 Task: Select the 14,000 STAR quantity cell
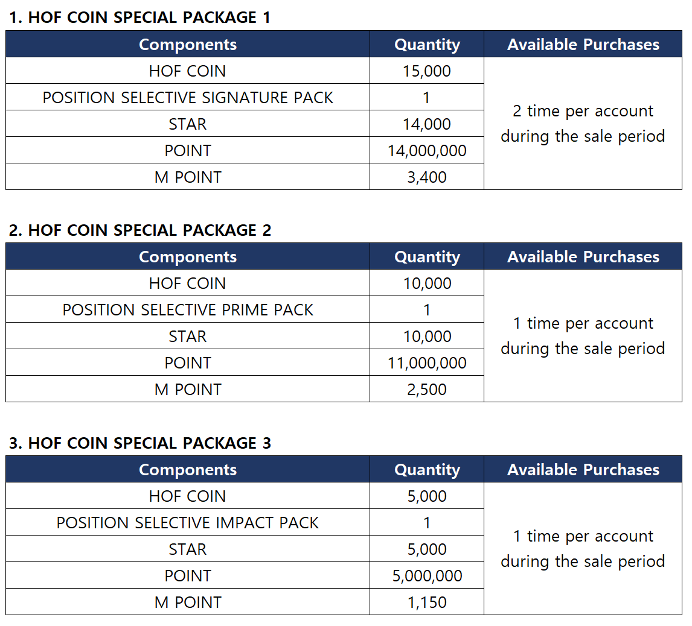[427, 124]
